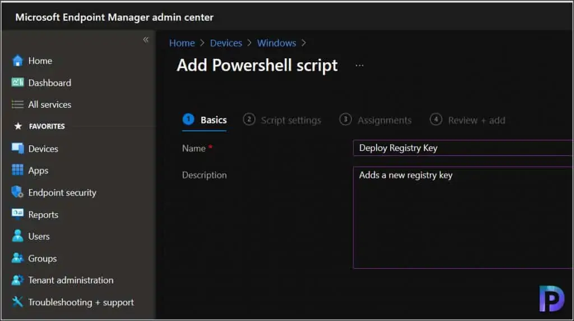Click the Add Powershell script heading
574x321 pixels.
(257, 66)
